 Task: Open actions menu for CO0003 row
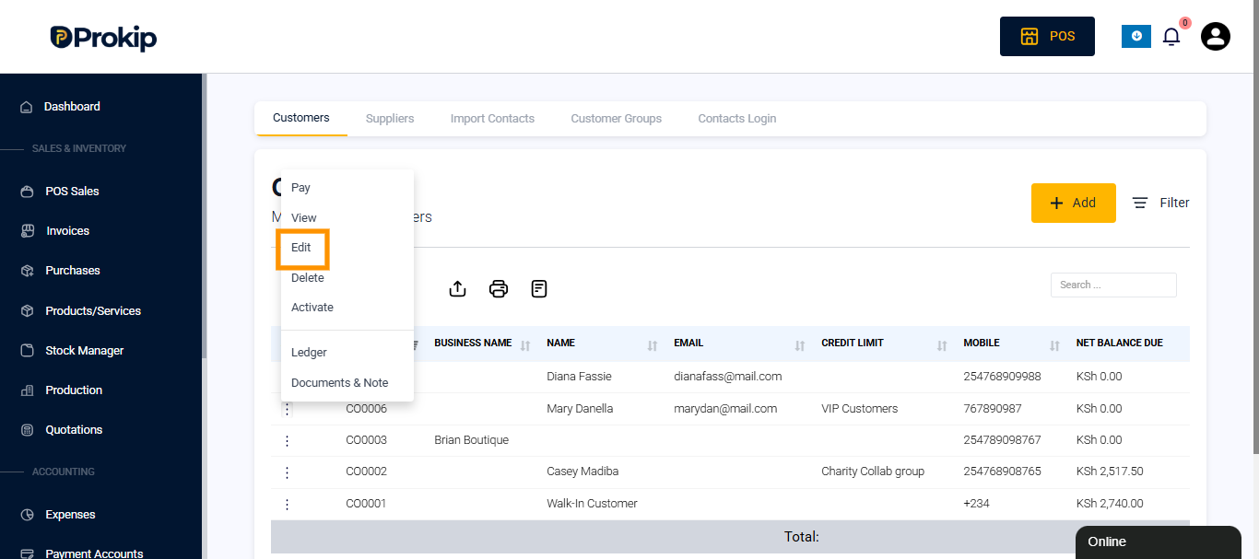(x=287, y=441)
